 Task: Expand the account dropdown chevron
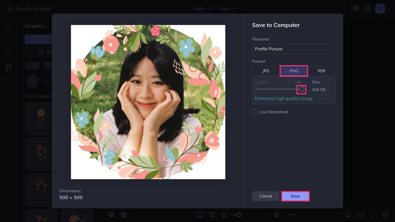point(389,8)
